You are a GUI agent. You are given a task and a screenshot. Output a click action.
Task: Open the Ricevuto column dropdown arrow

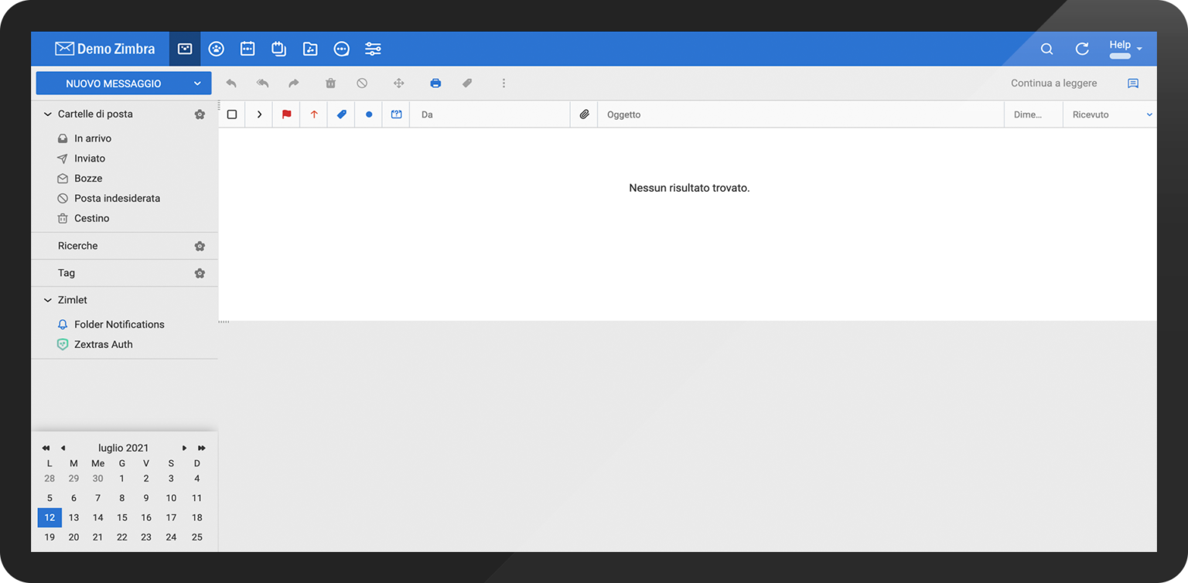point(1149,114)
